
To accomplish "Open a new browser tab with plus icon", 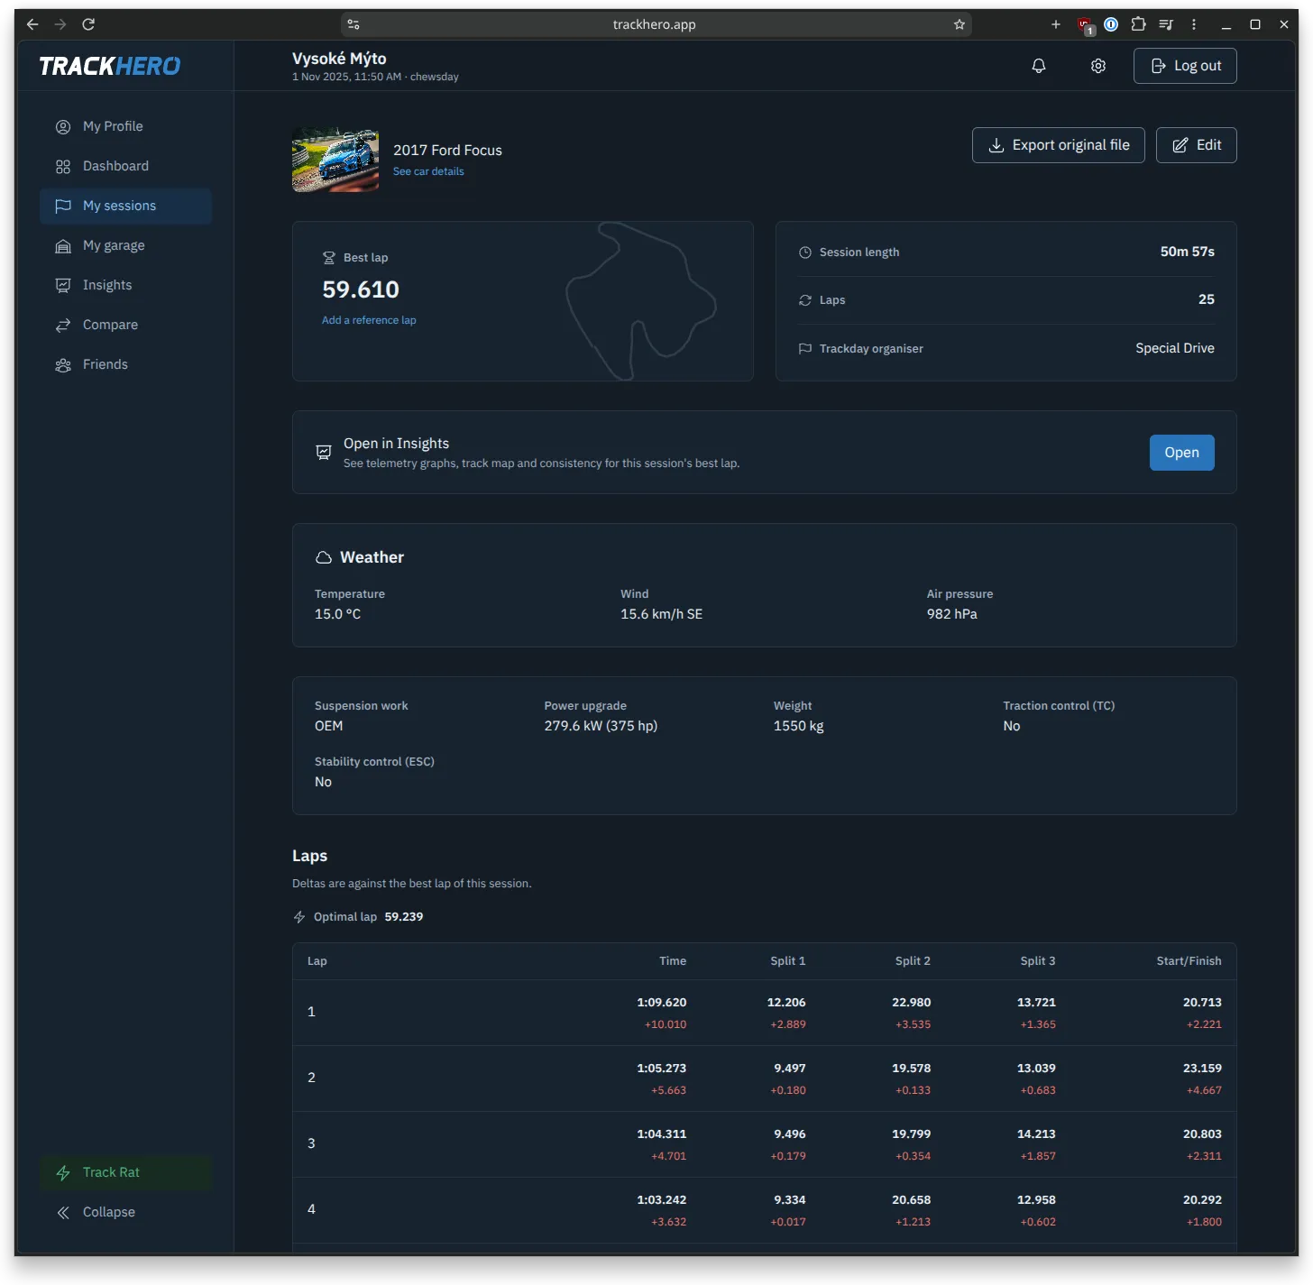I will point(1056,24).
